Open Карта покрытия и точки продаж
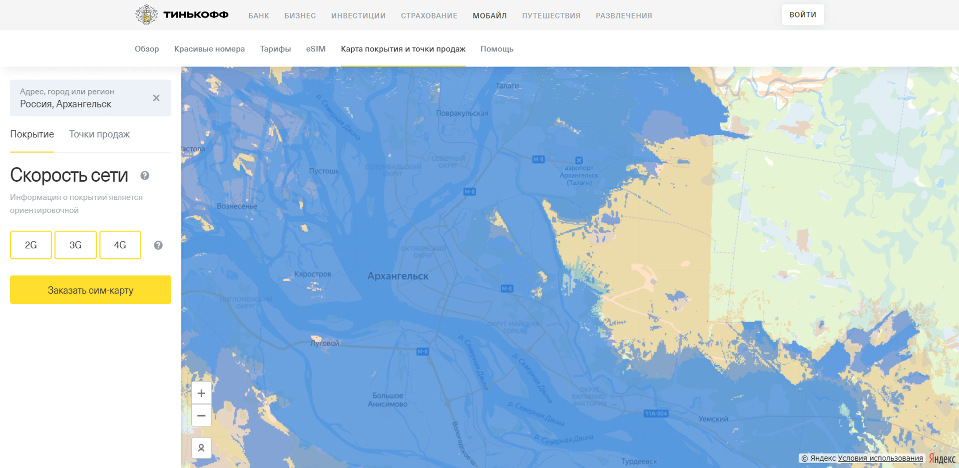The height and width of the screenshot is (468, 959). [x=403, y=49]
